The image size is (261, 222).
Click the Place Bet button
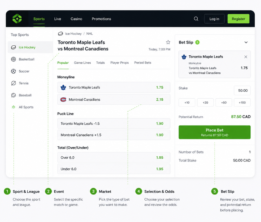click(214, 132)
